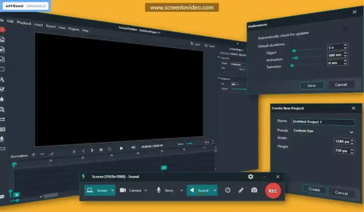
Task: Click Cancel in Preferences dialog
Action: (341, 85)
